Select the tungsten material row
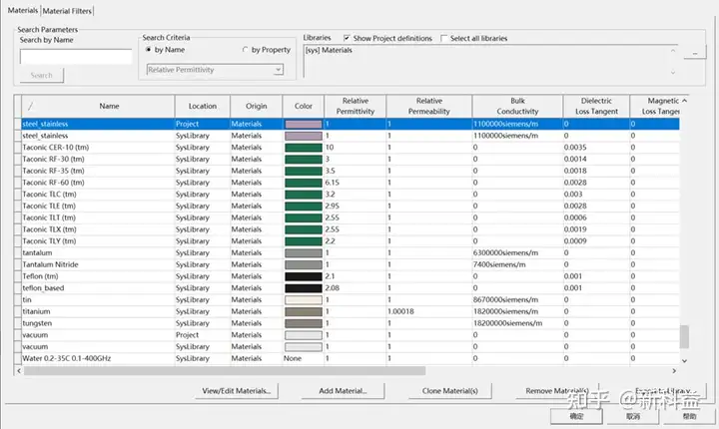The image size is (719, 429). coord(351,323)
